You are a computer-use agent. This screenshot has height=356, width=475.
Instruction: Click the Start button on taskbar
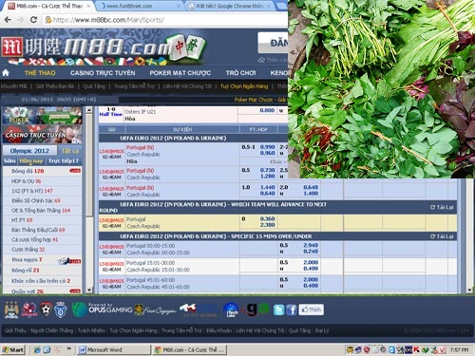[12, 349]
